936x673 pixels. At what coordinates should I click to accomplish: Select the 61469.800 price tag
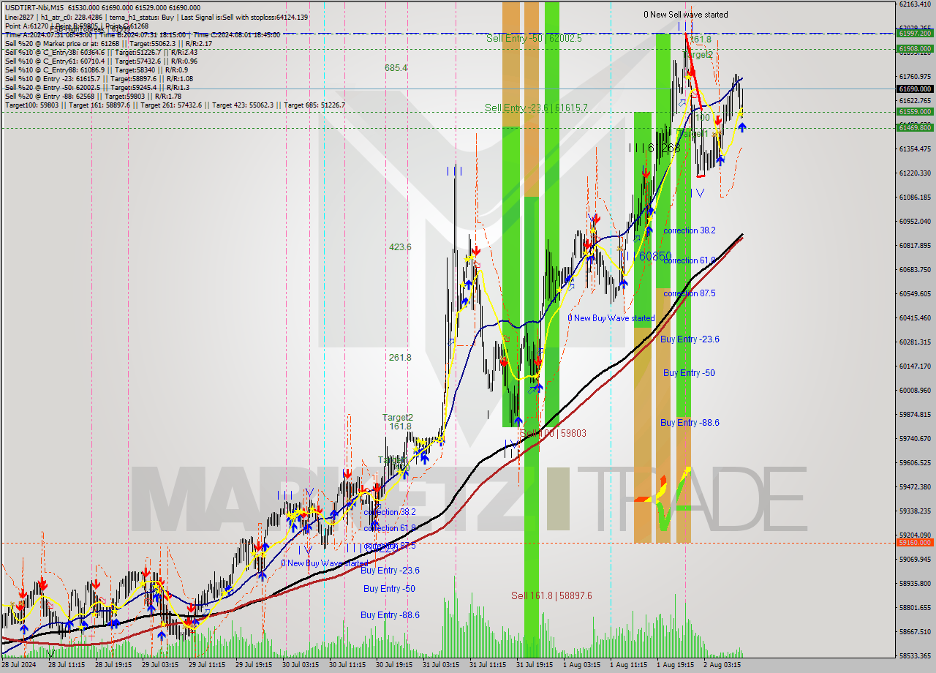[914, 128]
